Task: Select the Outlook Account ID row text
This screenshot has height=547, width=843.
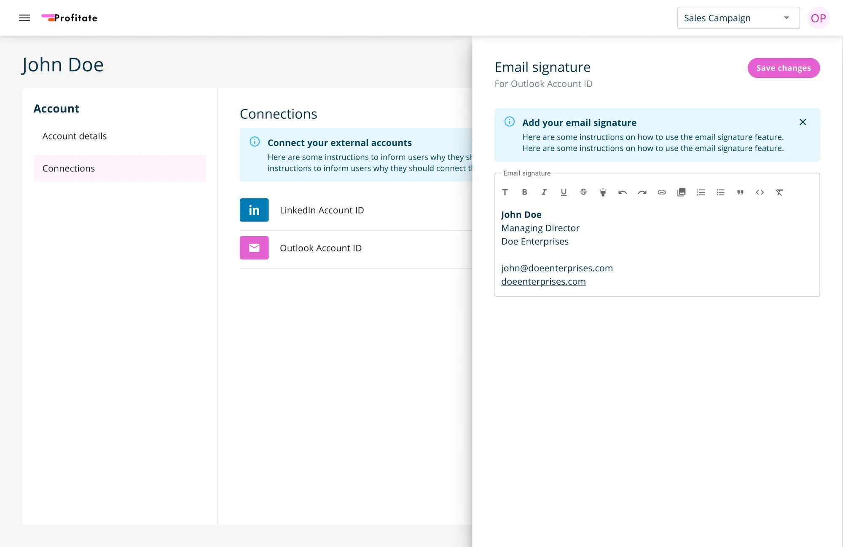Action: click(321, 248)
